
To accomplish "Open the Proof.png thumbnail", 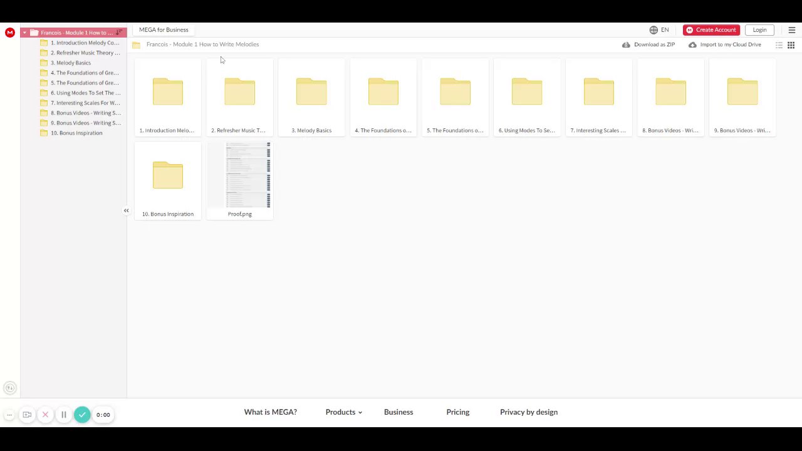I will 240,180.
